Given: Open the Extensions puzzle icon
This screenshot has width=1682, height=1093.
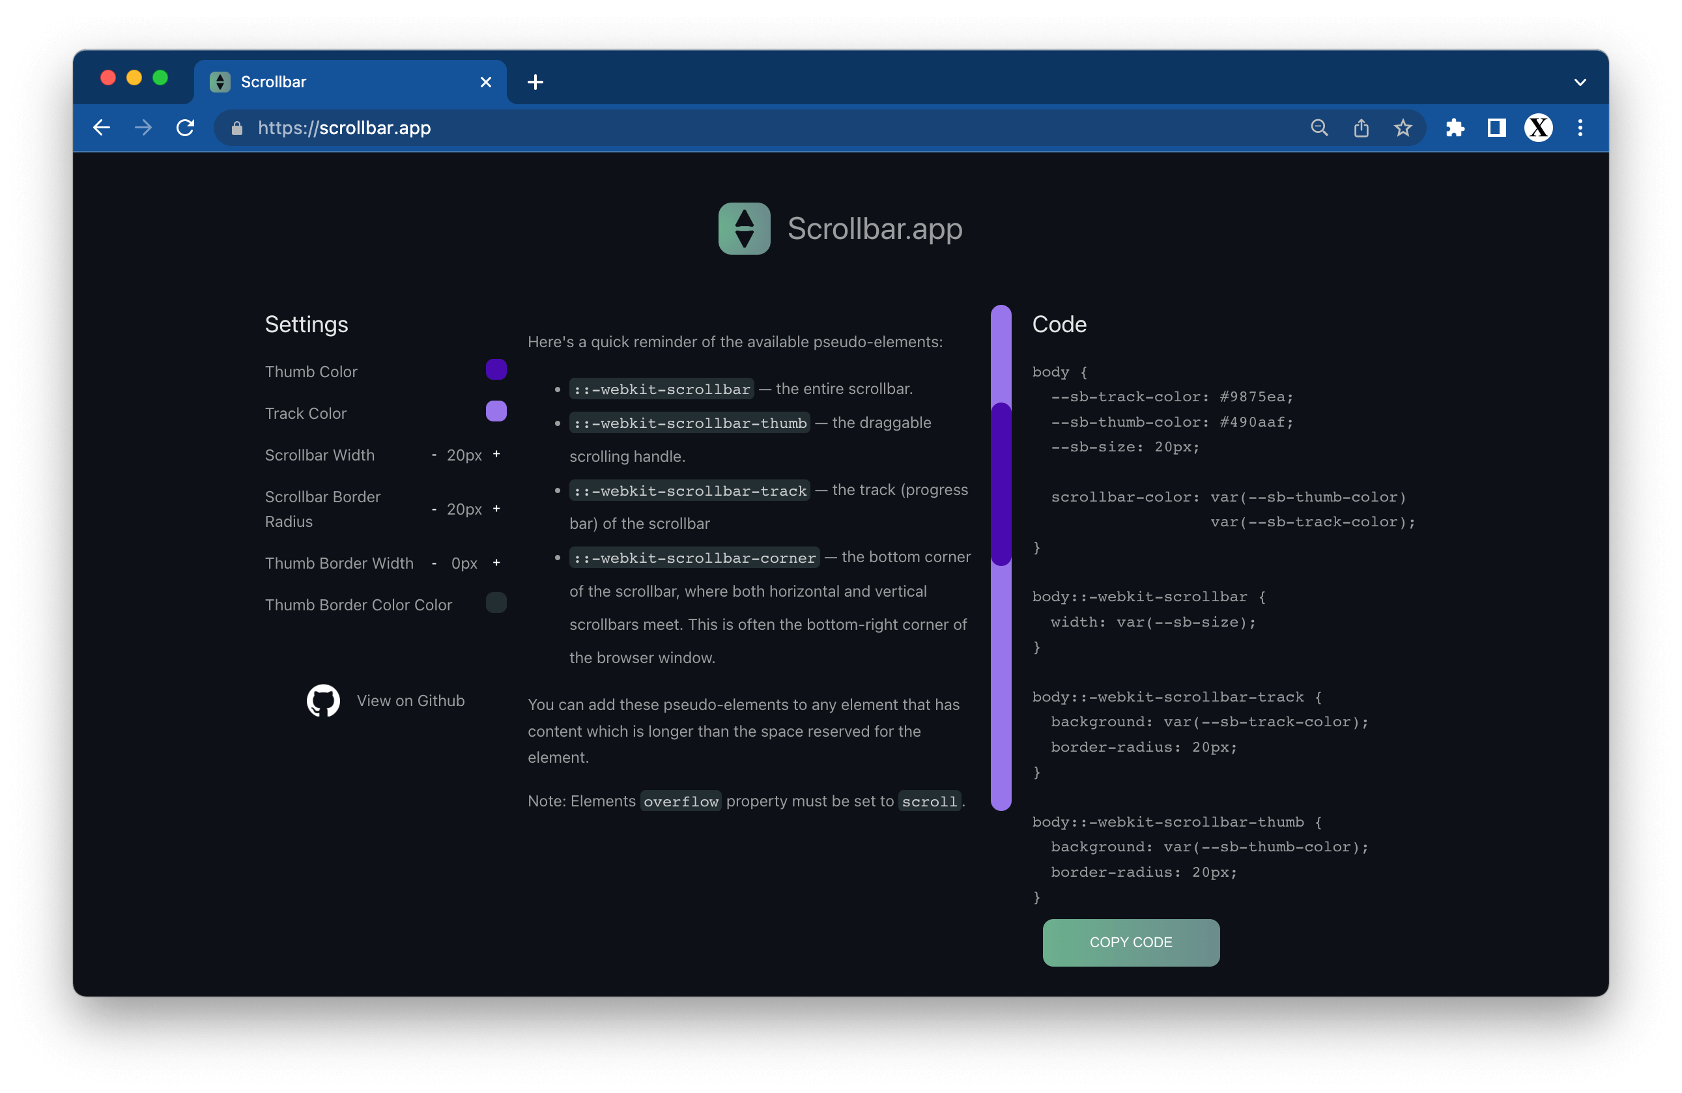Looking at the screenshot, I should tap(1455, 128).
